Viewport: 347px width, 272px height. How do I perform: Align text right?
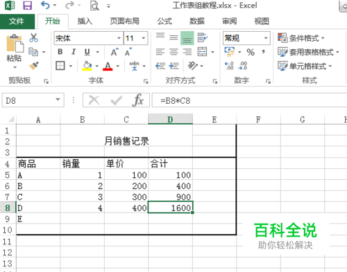[x=187, y=52]
